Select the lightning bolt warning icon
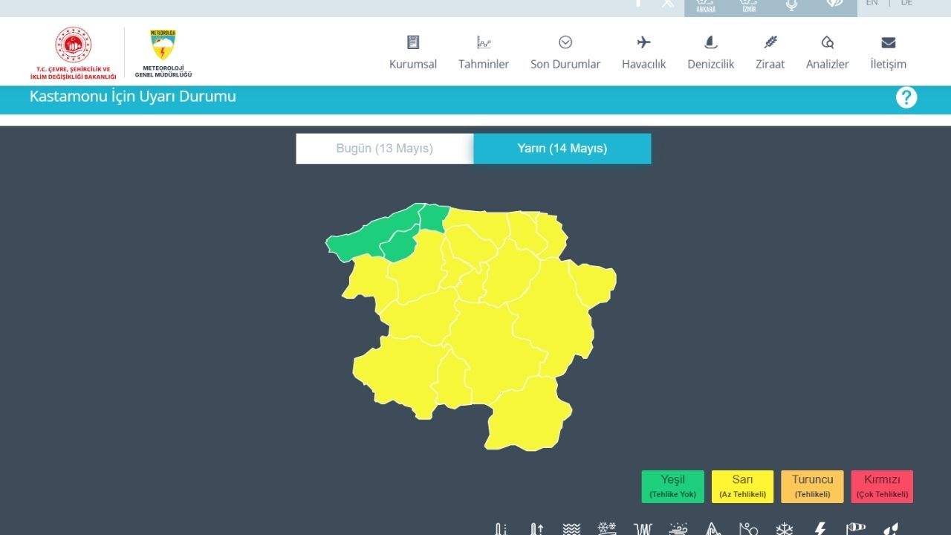This screenshot has width=951, height=535. [x=820, y=529]
